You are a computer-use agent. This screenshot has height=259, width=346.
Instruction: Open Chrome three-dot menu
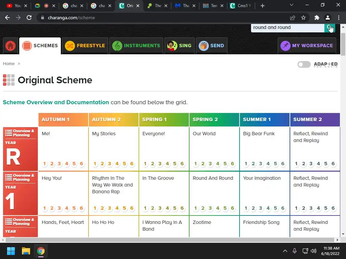339,18
